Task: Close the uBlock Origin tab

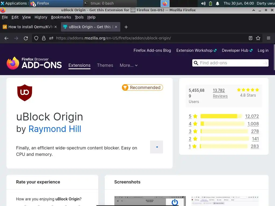Action: coord(116,27)
